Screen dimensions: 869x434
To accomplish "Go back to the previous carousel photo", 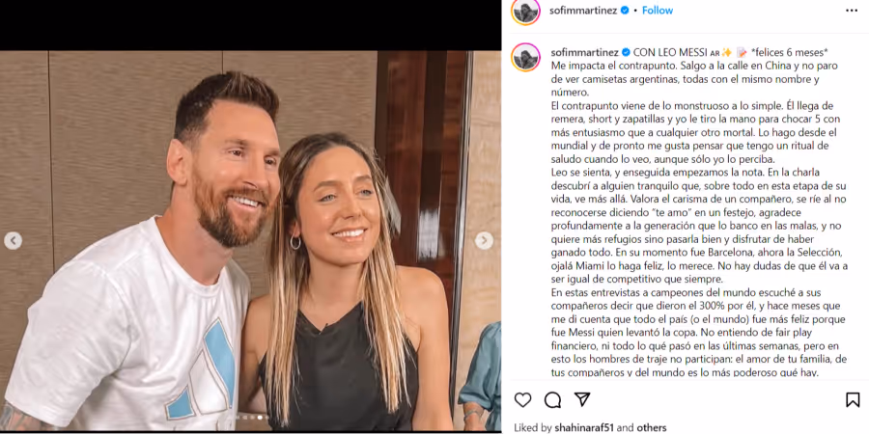I will click(14, 241).
